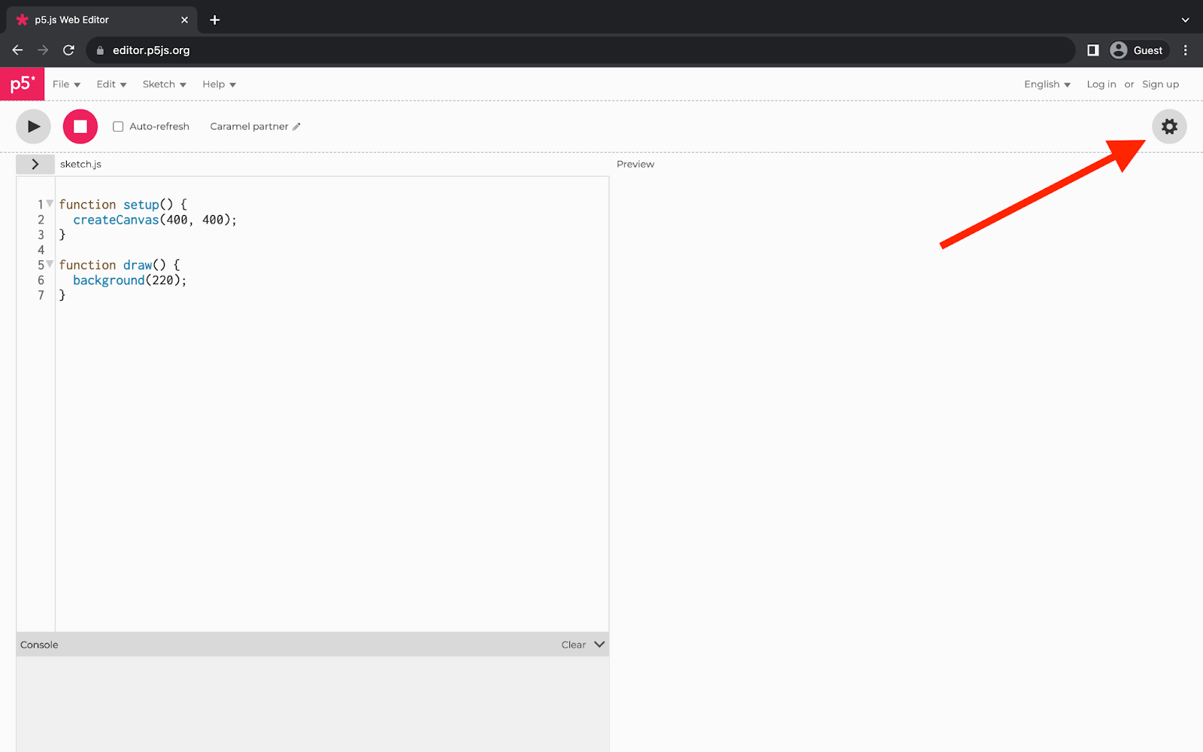
Task: Open the editor Settings gear
Action: coord(1169,126)
